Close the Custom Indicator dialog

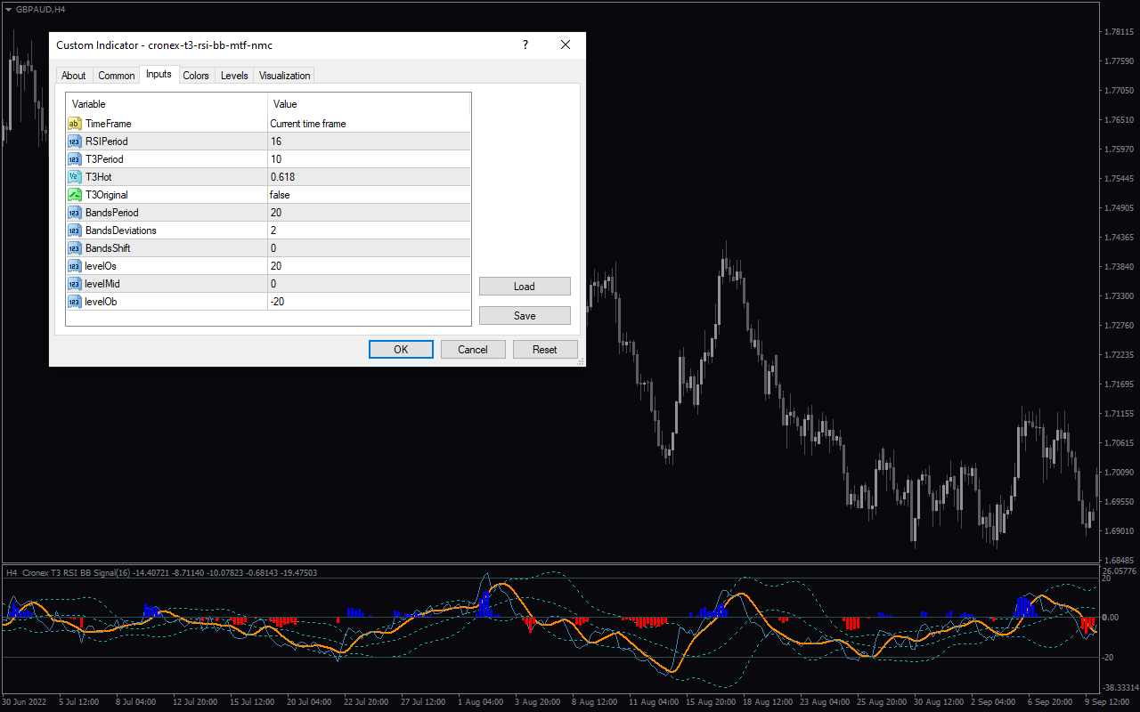[565, 44]
